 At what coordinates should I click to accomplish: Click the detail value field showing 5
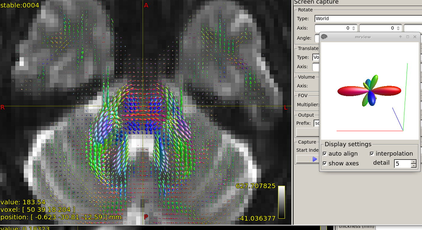tap(402, 163)
